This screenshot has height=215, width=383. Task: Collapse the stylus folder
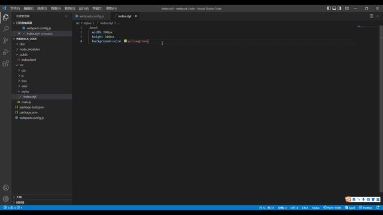coord(19,91)
